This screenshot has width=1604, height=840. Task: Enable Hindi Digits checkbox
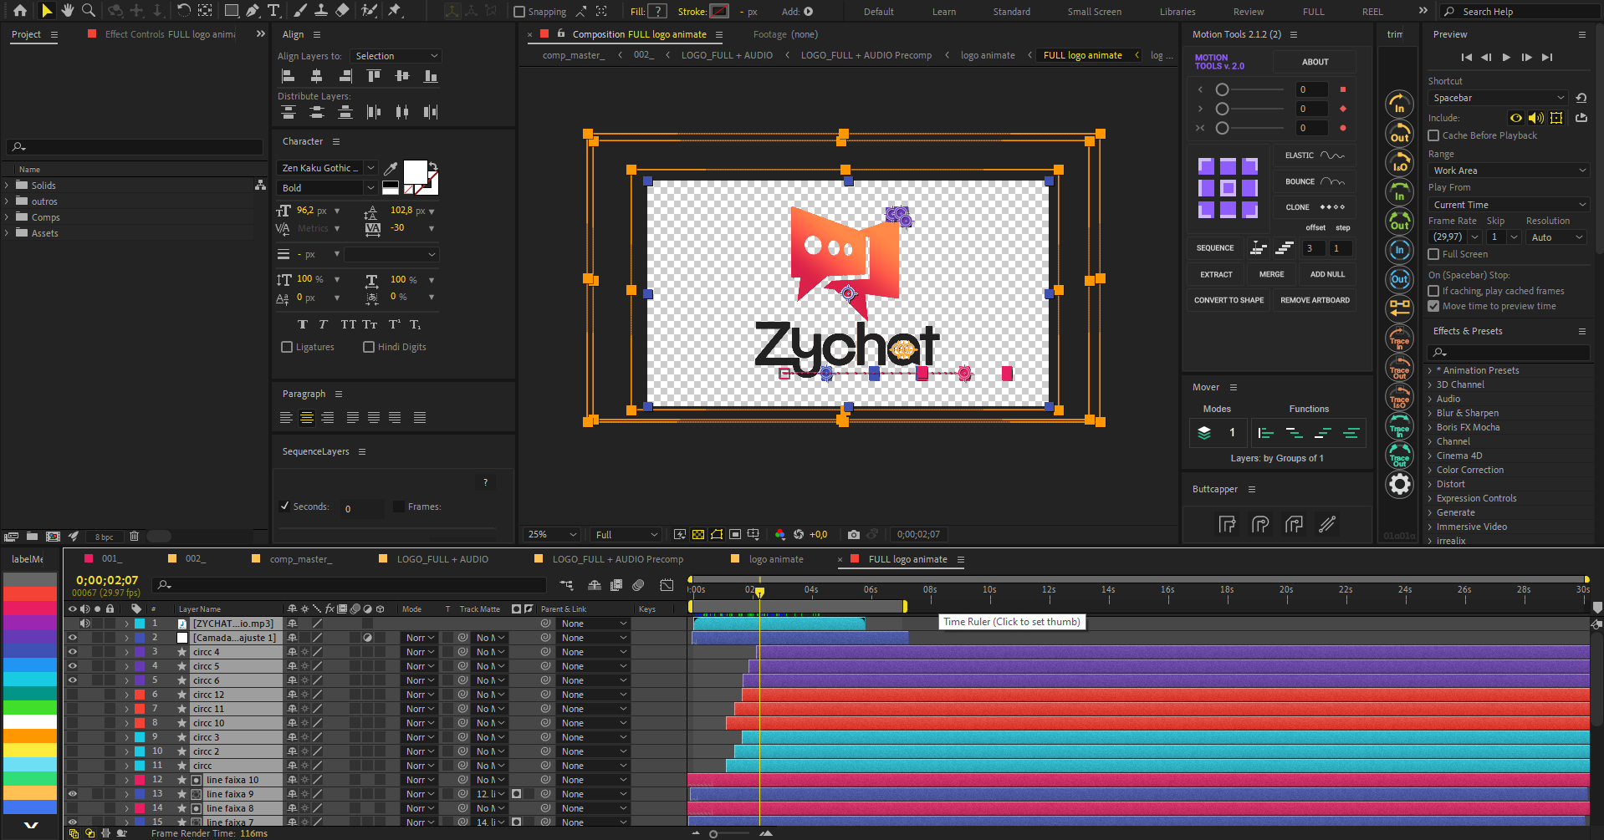click(x=369, y=347)
